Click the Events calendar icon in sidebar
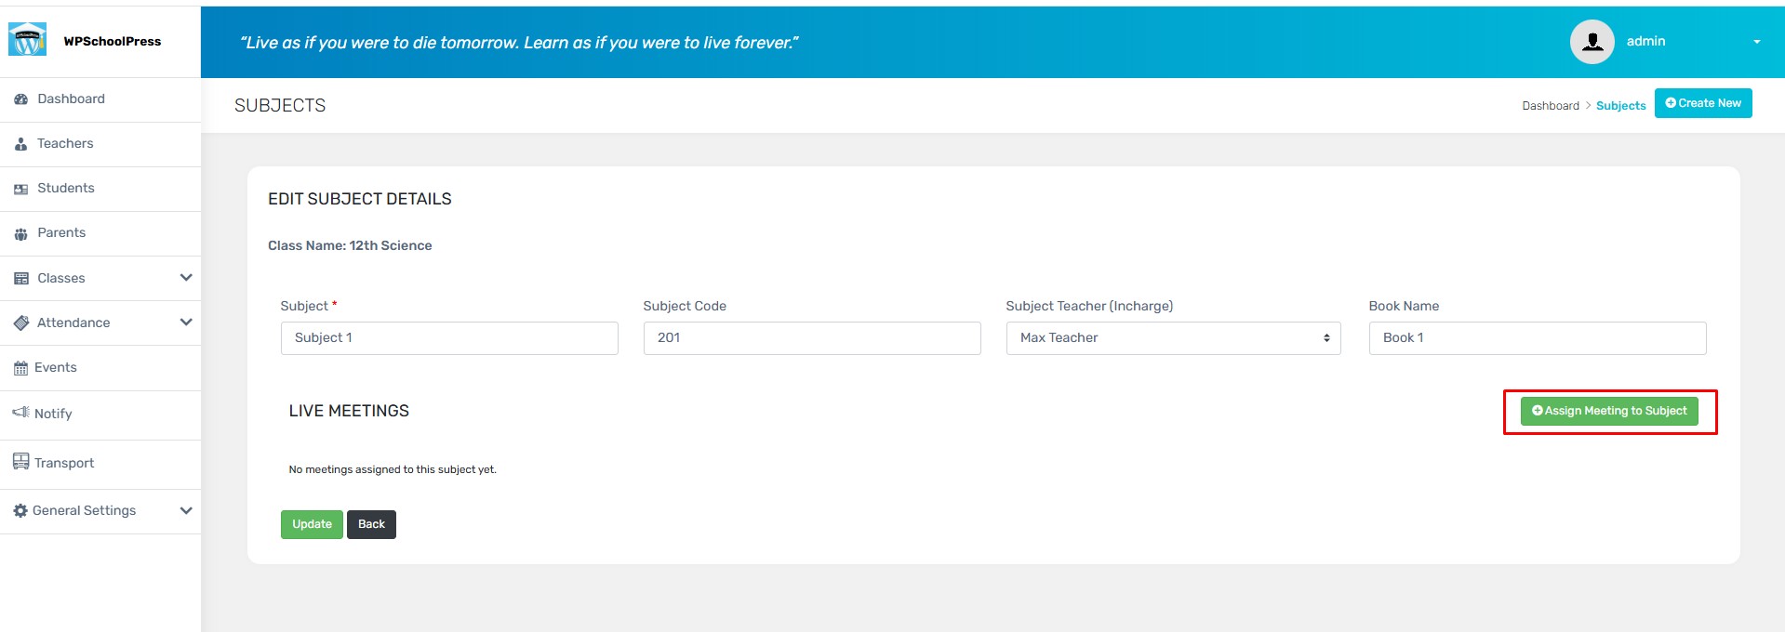Image resolution: width=1785 pixels, height=632 pixels. [x=20, y=368]
